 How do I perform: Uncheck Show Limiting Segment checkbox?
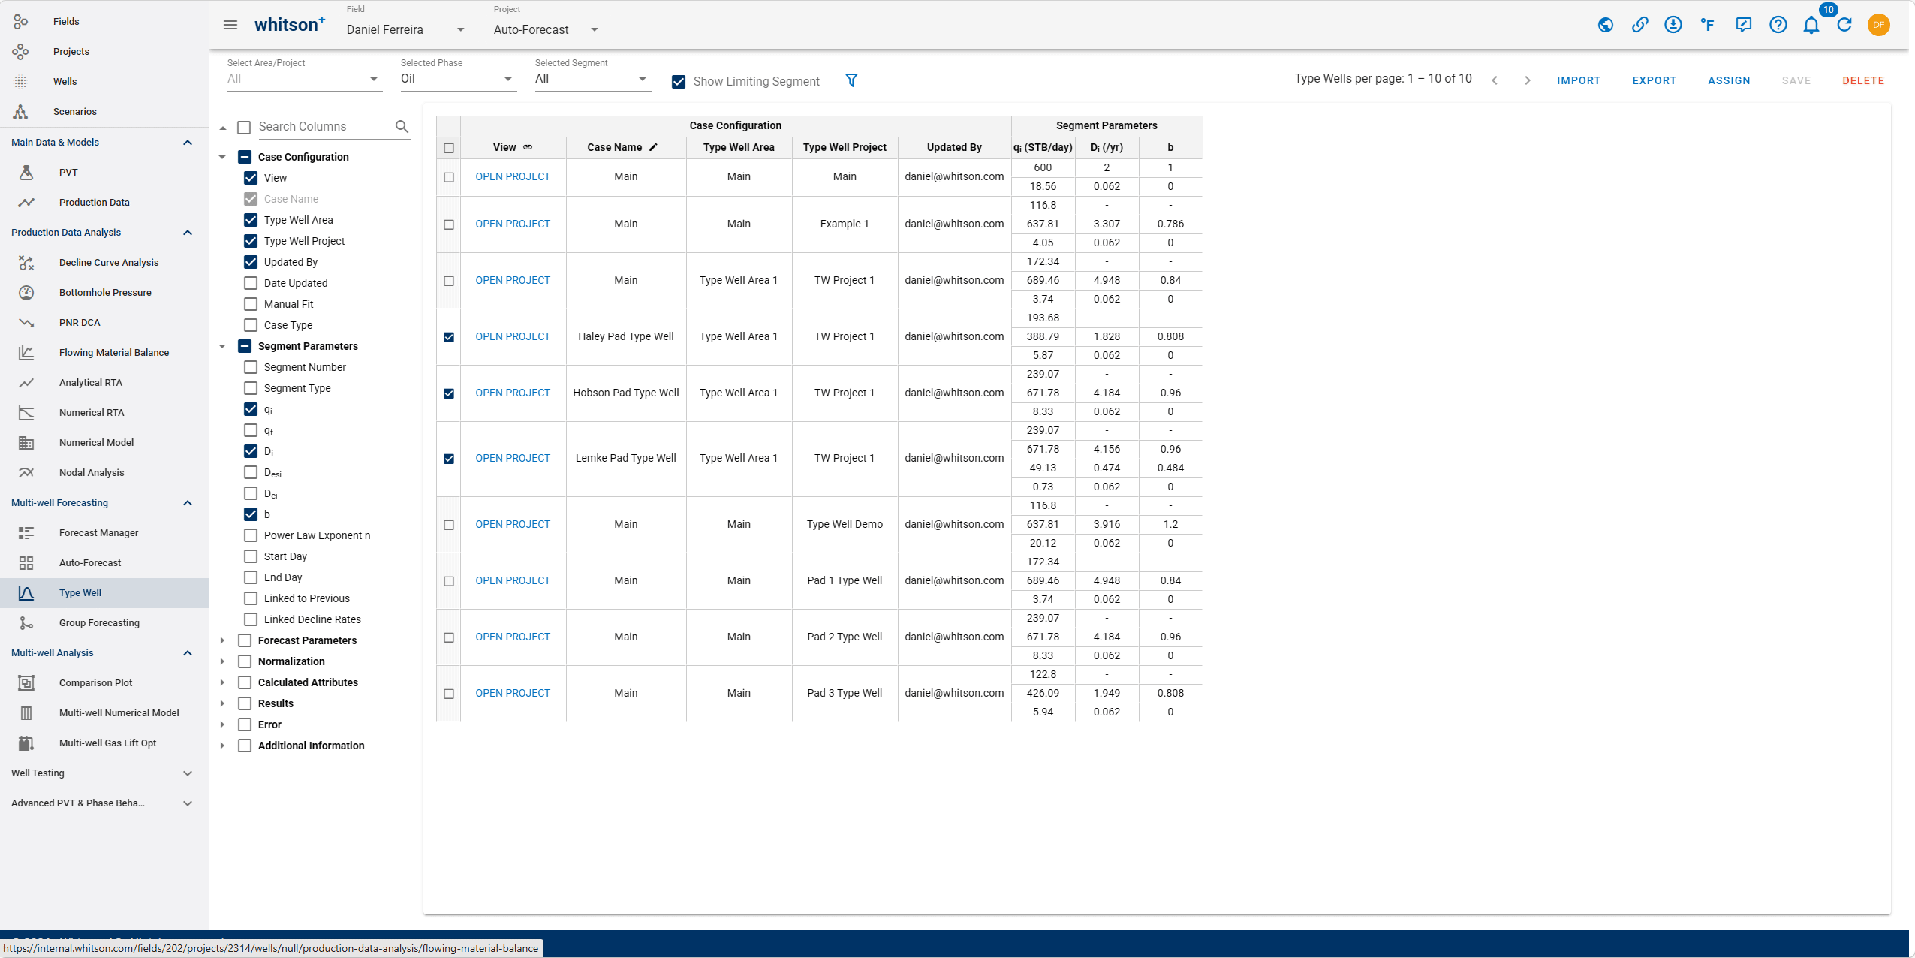(679, 82)
